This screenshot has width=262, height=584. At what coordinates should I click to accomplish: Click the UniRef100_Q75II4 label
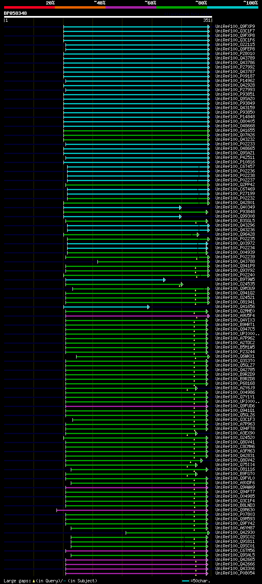tap(235, 465)
